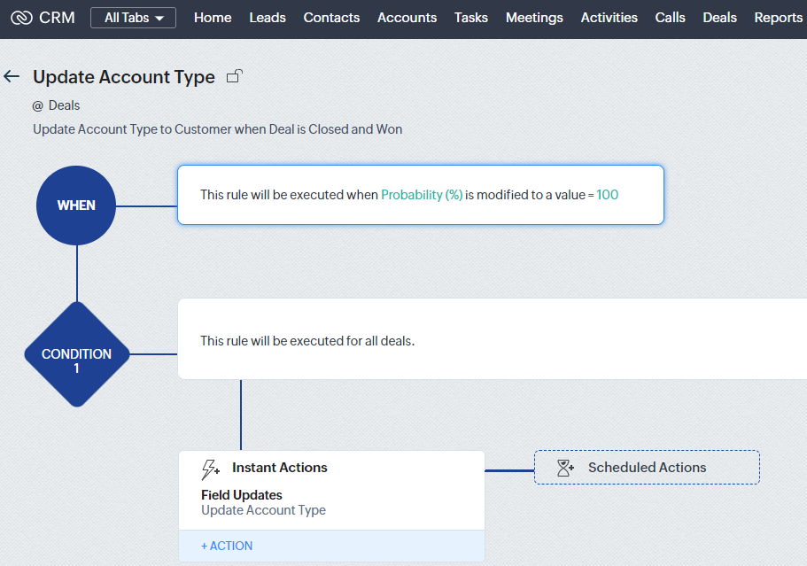Click the Probability (%) trigger link

click(422, 195)
